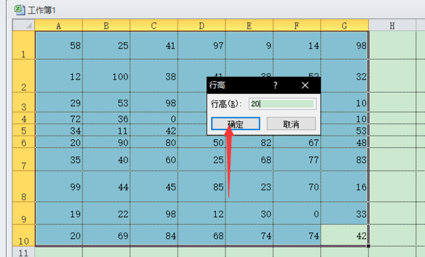Select row 1 header

click(24, 45)
